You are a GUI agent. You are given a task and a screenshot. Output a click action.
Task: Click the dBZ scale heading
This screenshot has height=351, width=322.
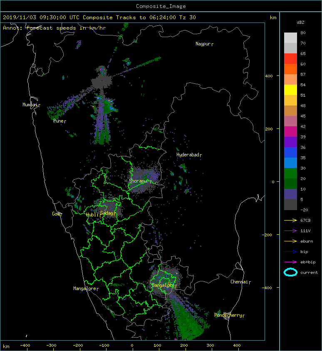point(300,23)
